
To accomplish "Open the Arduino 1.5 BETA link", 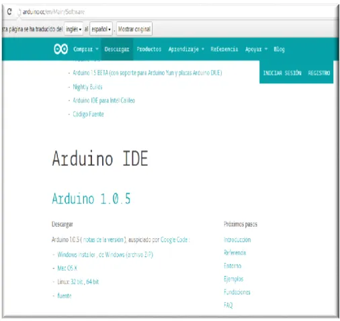I will pyautogui.click(x=147, y=73).
